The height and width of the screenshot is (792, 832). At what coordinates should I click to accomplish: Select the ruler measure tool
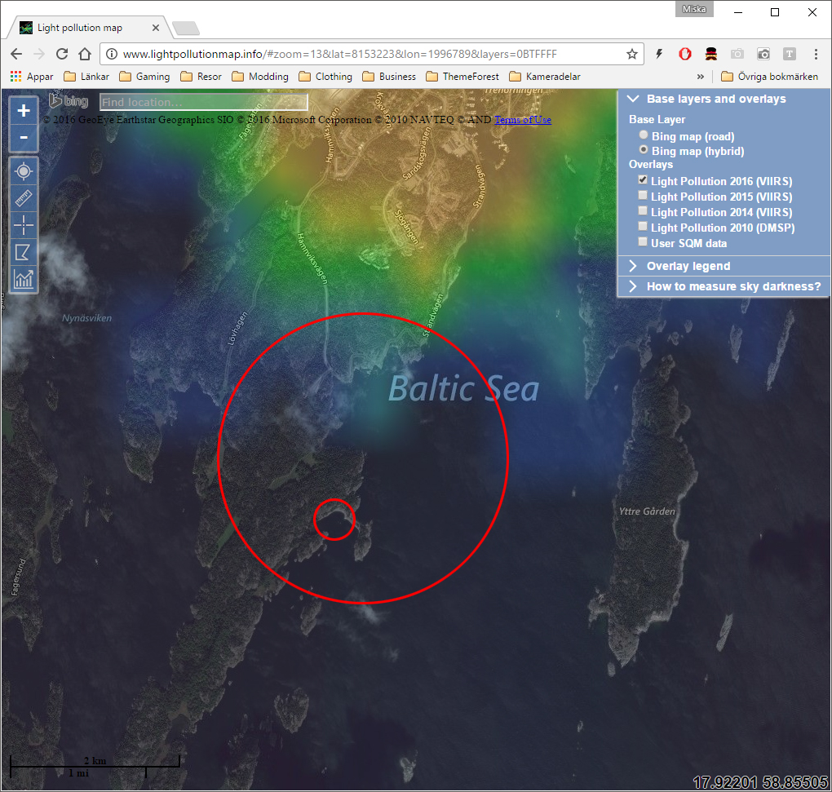coord(24,198)
